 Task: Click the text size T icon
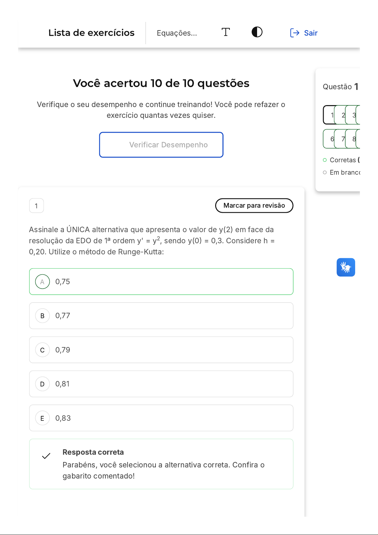(x=226, y=32)
